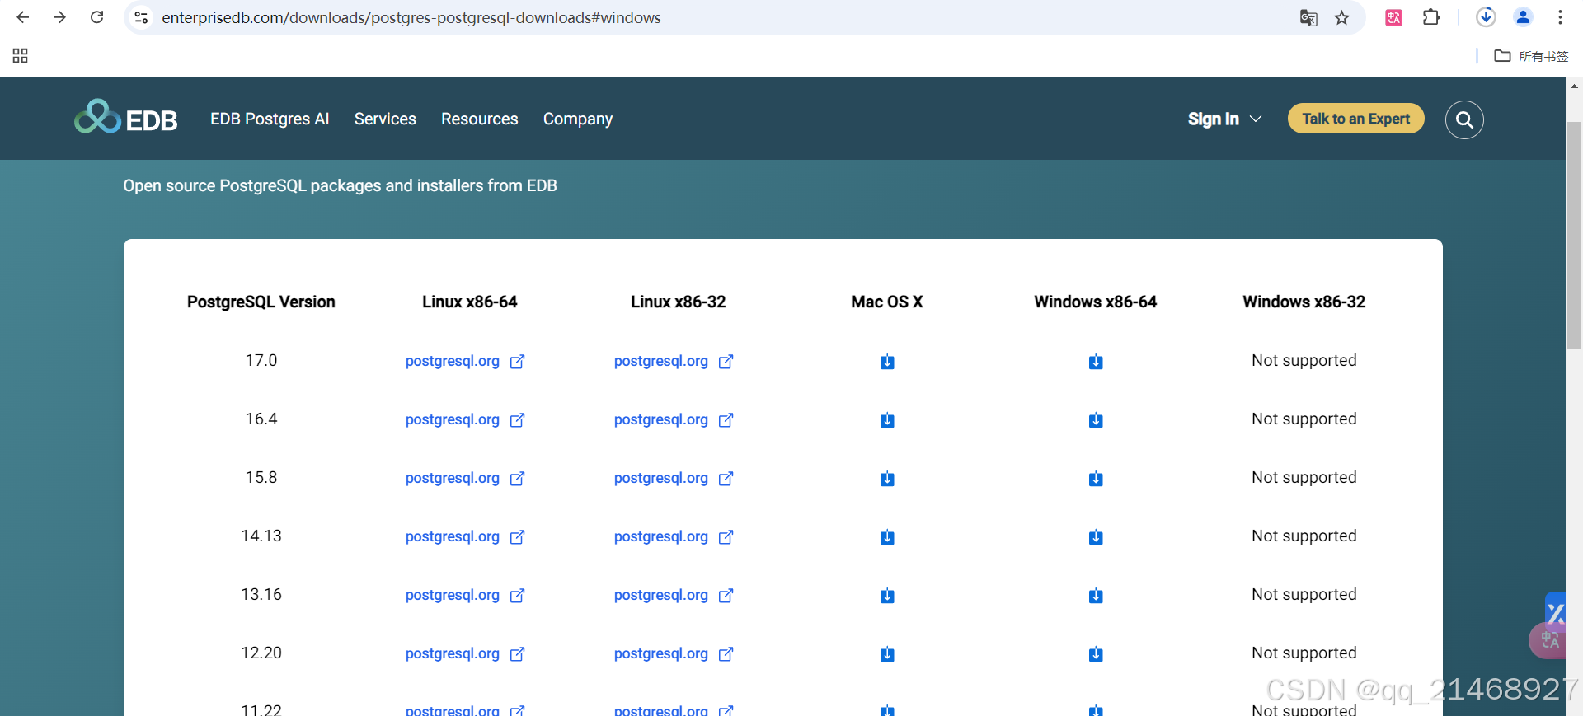The image size is (1583, 716).
Task: Show browser downloads
Action: [1486, 16]
